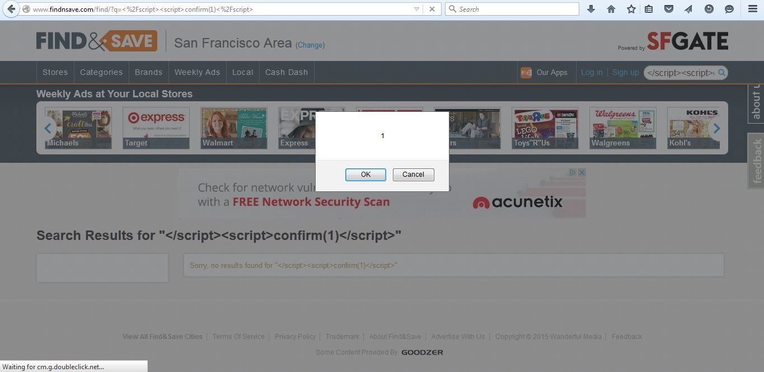Click the Sign up link

[x=625, y=72]
